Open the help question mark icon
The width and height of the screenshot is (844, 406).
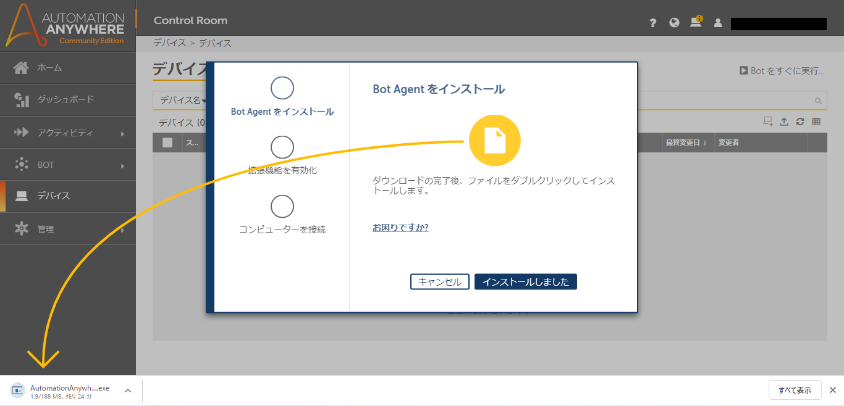point(652,23)
